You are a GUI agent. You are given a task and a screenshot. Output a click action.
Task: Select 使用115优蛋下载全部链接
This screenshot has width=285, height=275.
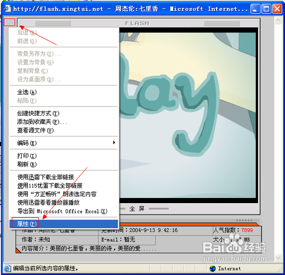pyautogui.click(x=64, y=185)
